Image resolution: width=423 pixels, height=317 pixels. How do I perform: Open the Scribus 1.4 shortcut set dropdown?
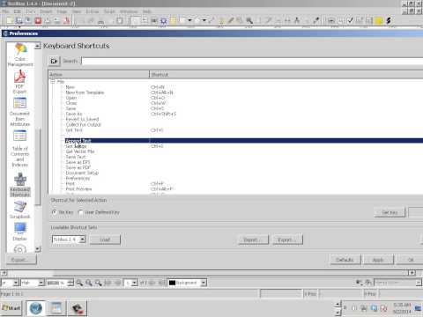click(x=83, y=240)
